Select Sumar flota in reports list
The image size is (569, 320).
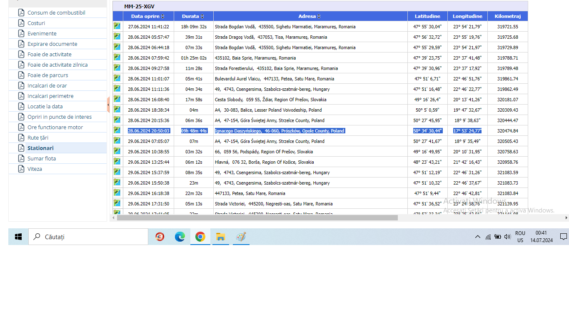coord(42,158)
